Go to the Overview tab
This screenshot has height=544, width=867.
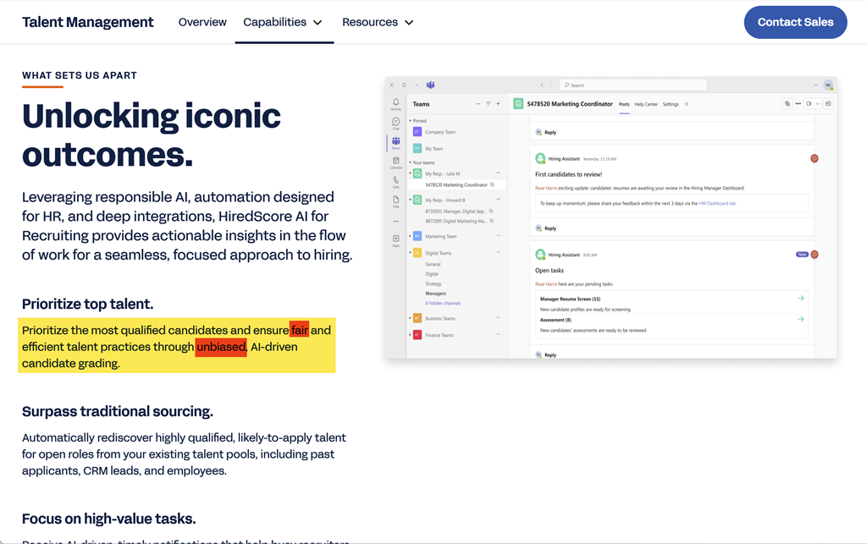[x=202, y=22]
